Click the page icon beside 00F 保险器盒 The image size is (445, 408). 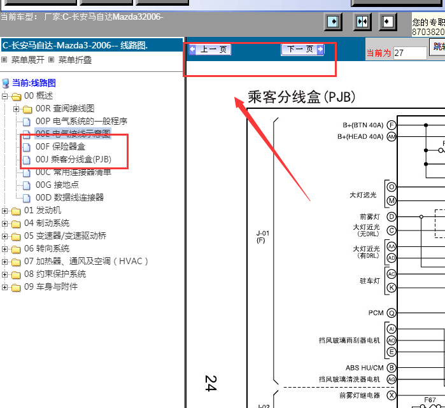26,147
